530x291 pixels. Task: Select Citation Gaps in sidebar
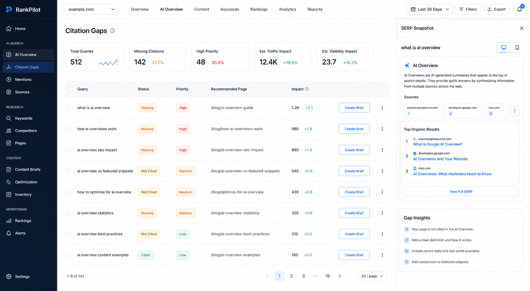(x=28, y=67)
